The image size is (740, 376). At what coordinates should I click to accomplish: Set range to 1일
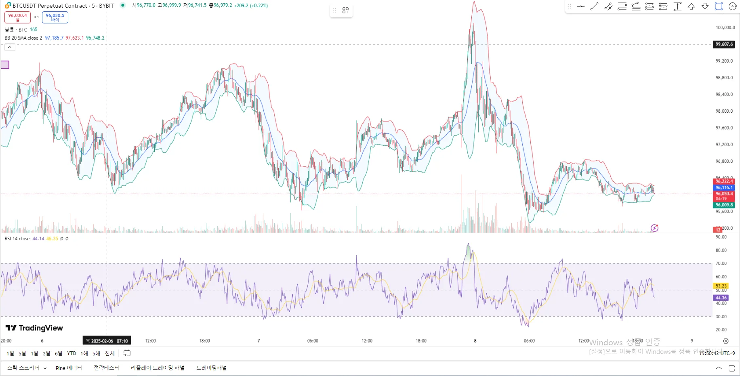click(10, 353)
